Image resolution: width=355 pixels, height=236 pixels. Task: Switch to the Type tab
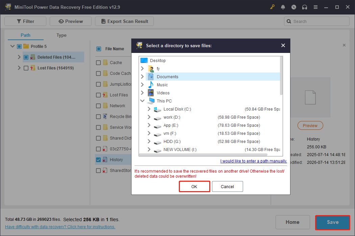tap(61, 35)
